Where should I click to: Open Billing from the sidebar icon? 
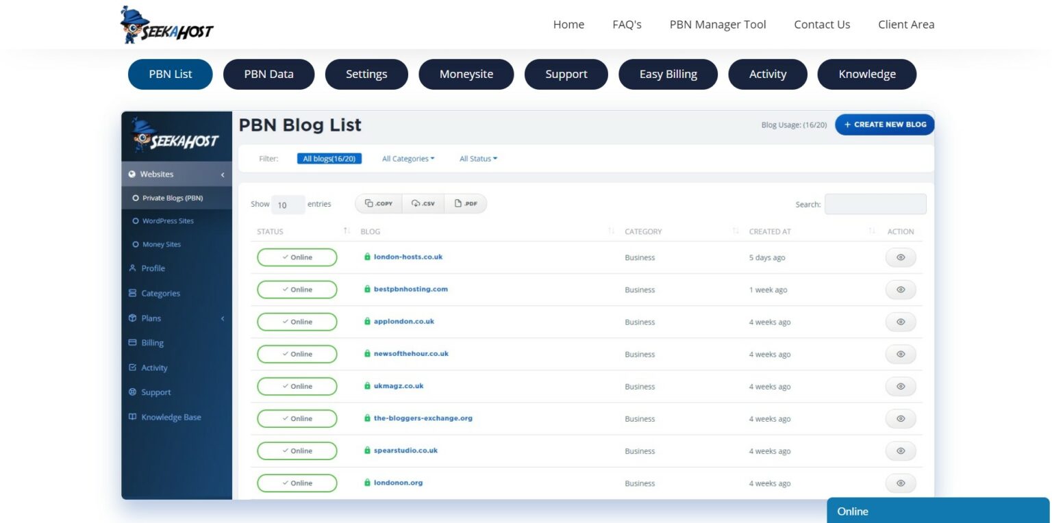(132, 342)
